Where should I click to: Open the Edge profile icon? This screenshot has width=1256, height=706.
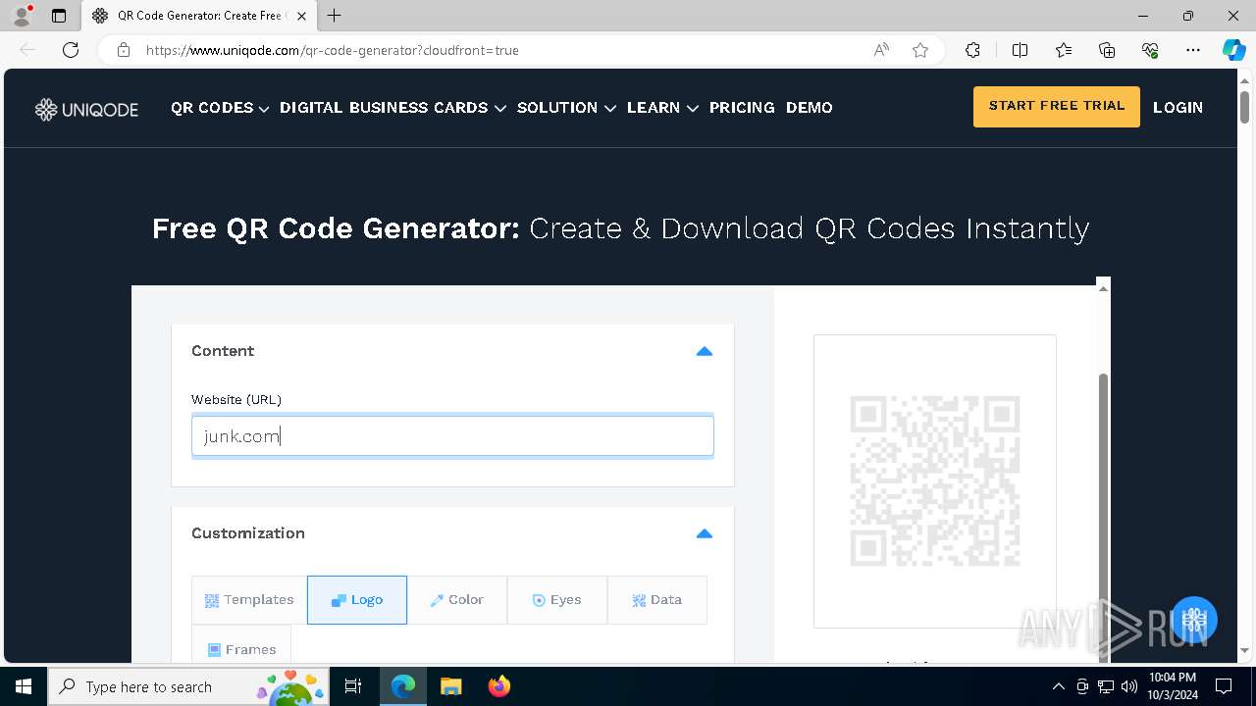point(22,16)
